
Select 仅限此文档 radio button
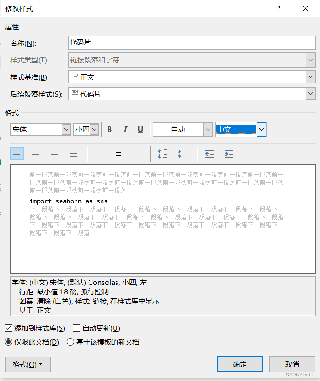[8, 342]
